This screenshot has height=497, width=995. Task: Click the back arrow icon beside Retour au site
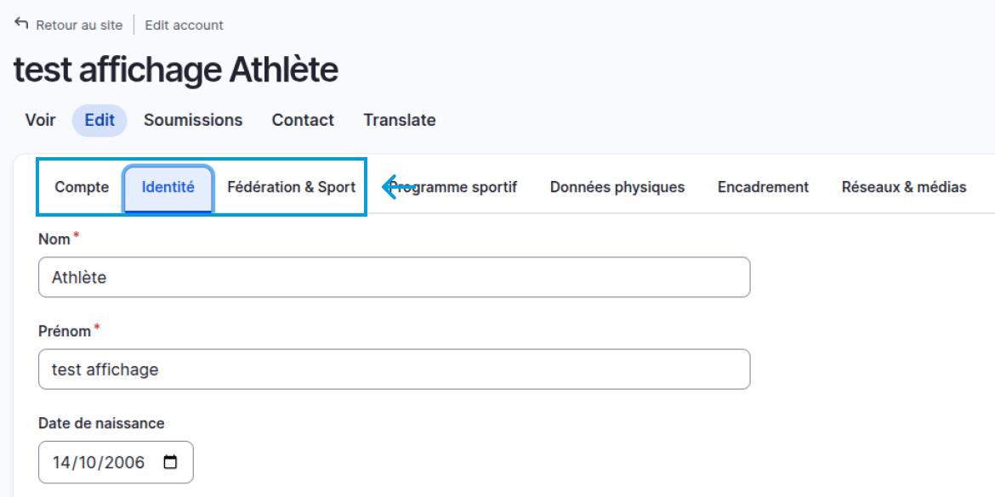point(21,25)
